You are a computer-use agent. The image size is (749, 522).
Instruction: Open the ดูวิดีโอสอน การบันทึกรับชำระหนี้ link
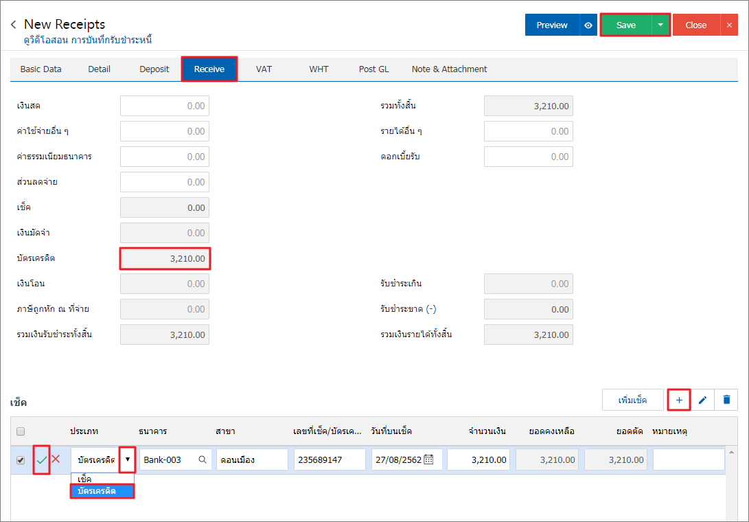88,40
